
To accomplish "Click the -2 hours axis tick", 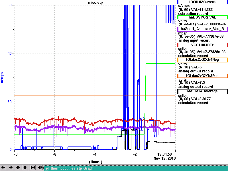I will coord(135,154).
